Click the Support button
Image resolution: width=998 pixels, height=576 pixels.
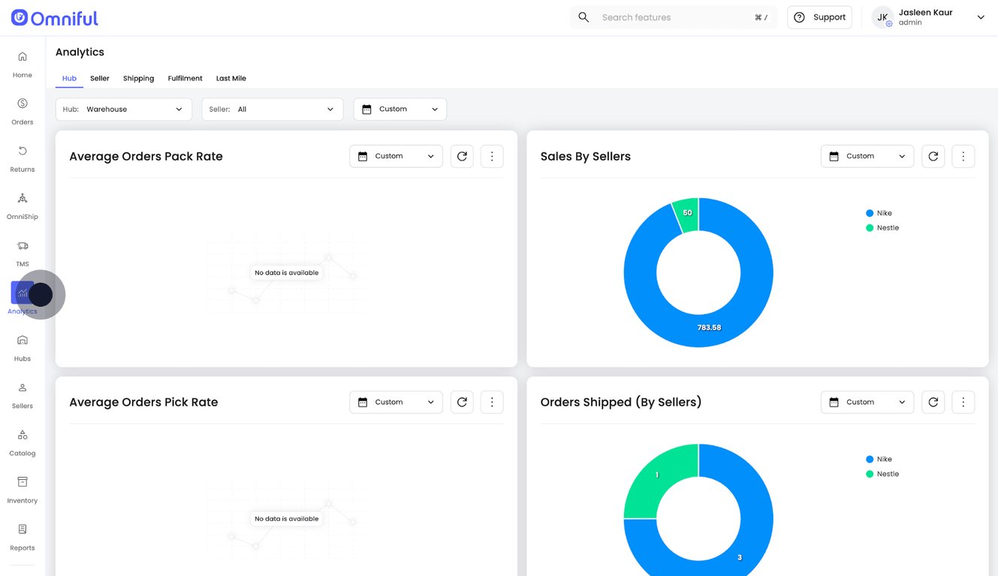coord(819,17)
